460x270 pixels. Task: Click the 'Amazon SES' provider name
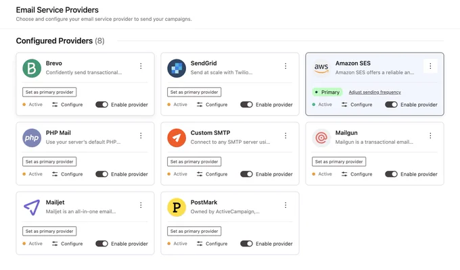pos(353,63)
